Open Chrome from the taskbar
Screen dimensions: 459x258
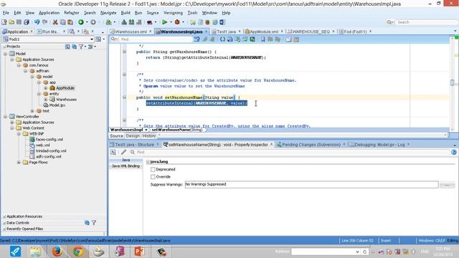[x=78, y=252]
